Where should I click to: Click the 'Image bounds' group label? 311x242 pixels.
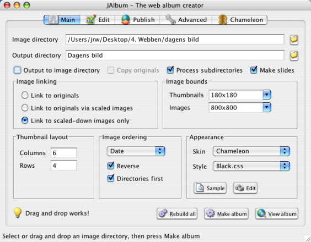tap(186, 81)
